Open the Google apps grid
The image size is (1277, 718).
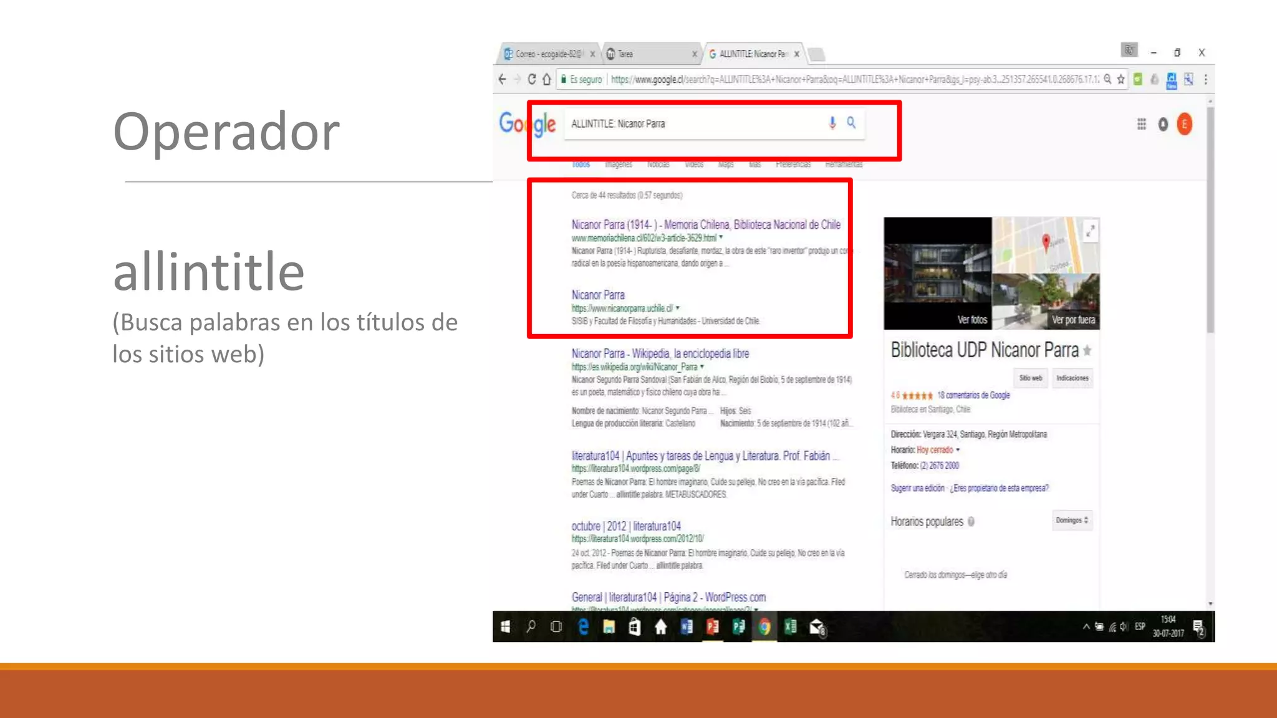pyautogui.click(x=1142, y=124)
